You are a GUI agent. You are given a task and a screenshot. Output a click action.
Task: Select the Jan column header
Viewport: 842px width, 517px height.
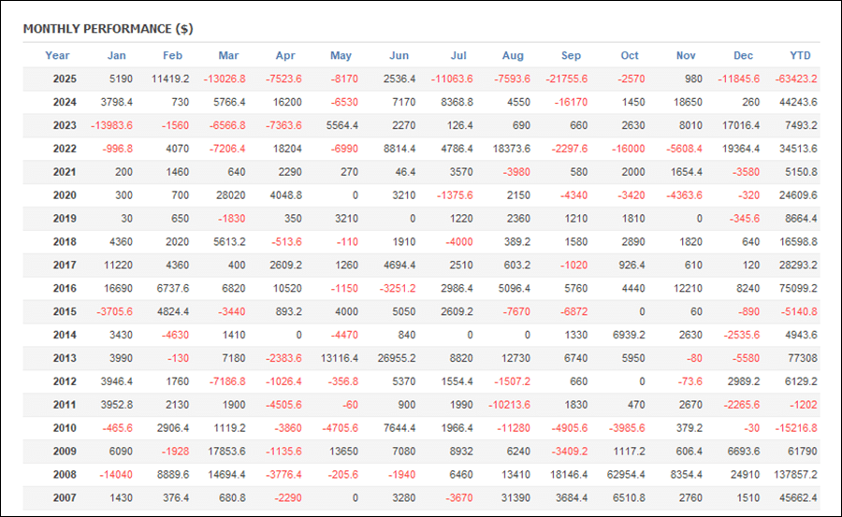tap(116, 55)
